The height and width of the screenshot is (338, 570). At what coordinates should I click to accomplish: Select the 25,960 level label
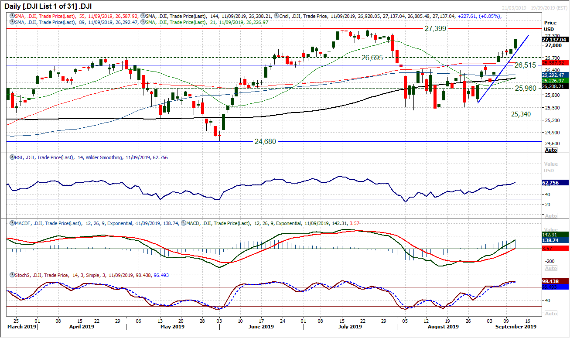pyautogui.click(x=526, y=88)
